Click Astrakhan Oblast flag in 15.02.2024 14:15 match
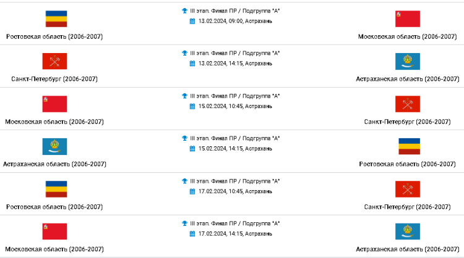The image size is (464, 258). point(54,146)
